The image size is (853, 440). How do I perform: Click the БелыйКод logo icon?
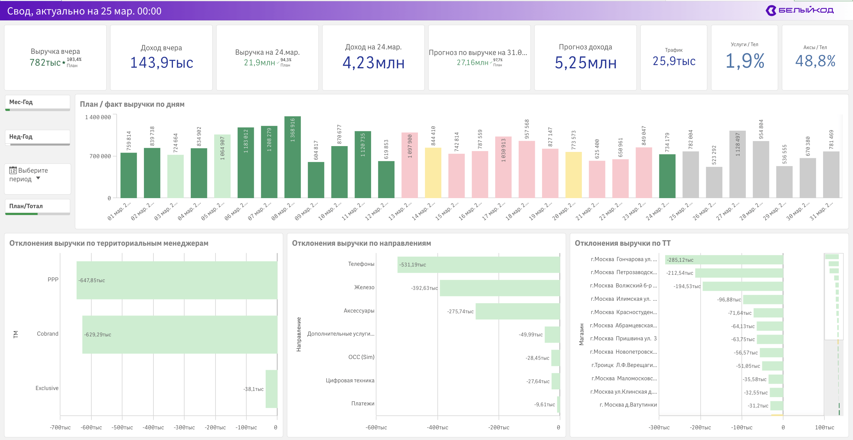click(x=771, y=11)
